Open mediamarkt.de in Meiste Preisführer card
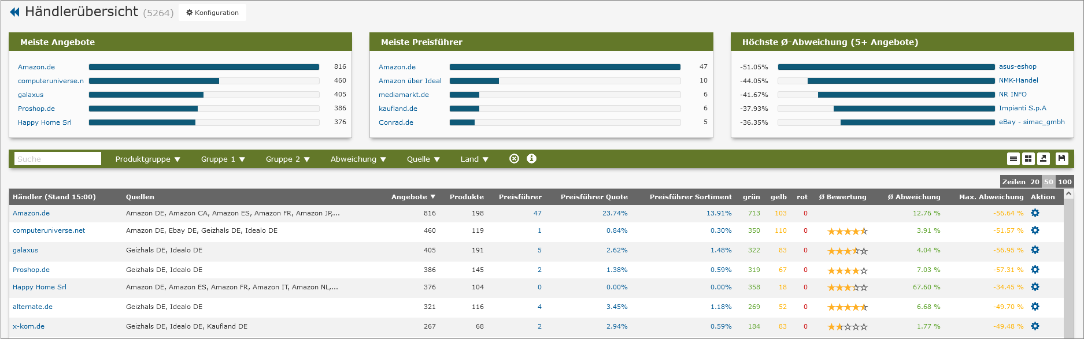The width and height of the screenshot is (1084, 339). (404, 95)
